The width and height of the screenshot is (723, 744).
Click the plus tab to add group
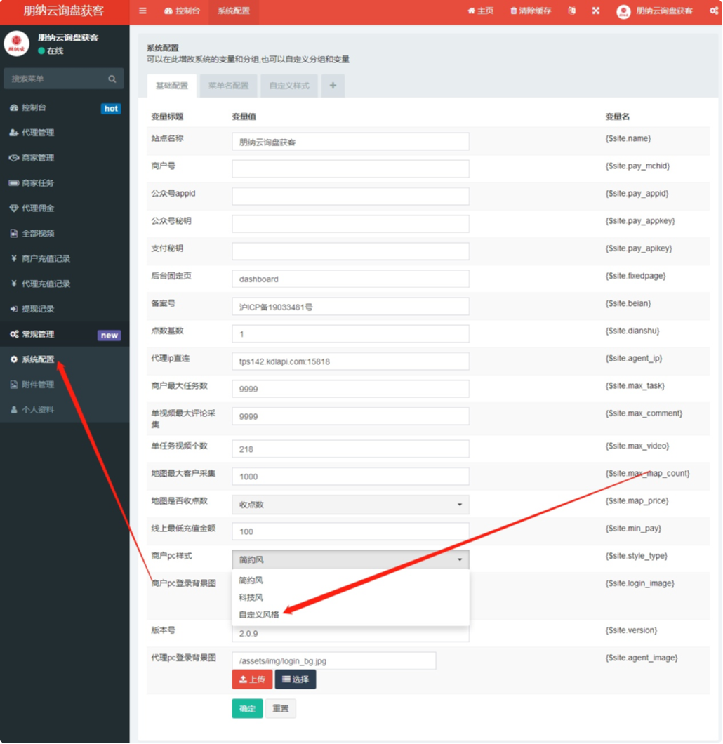(x=333, y=86)
